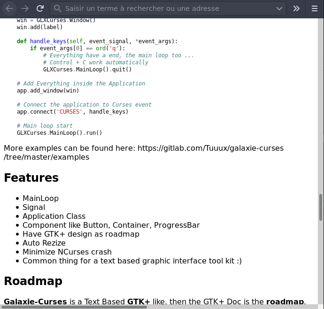The width and height of the screenshot is (324, 309).
Task: Open the hamburger application menu
Action: tap(315, 8)
